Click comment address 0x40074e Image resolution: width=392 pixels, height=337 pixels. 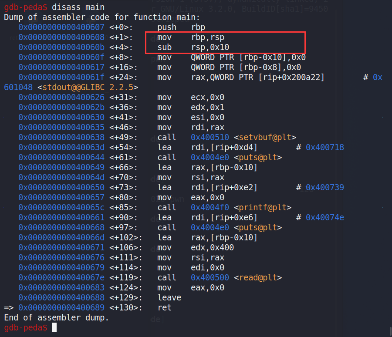point(325,218)
